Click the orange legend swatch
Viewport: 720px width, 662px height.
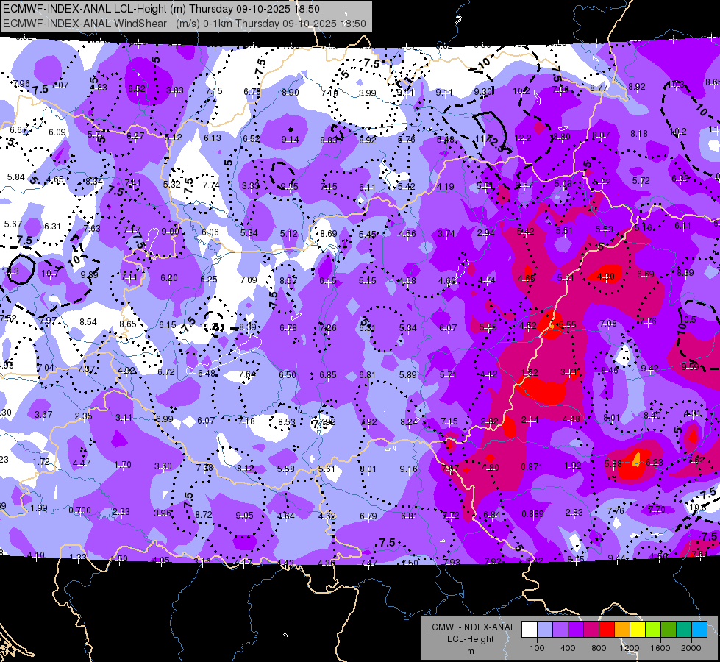click(621, 629)
